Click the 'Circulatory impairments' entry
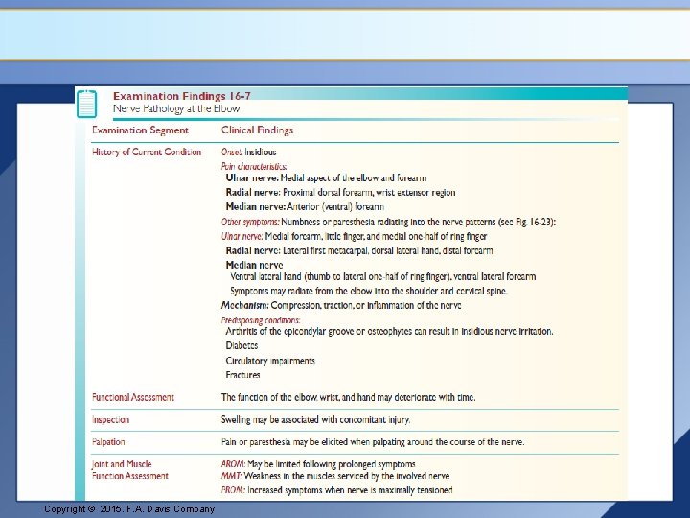The width and height of the screenshot is (690, 518). coord(270,361)
